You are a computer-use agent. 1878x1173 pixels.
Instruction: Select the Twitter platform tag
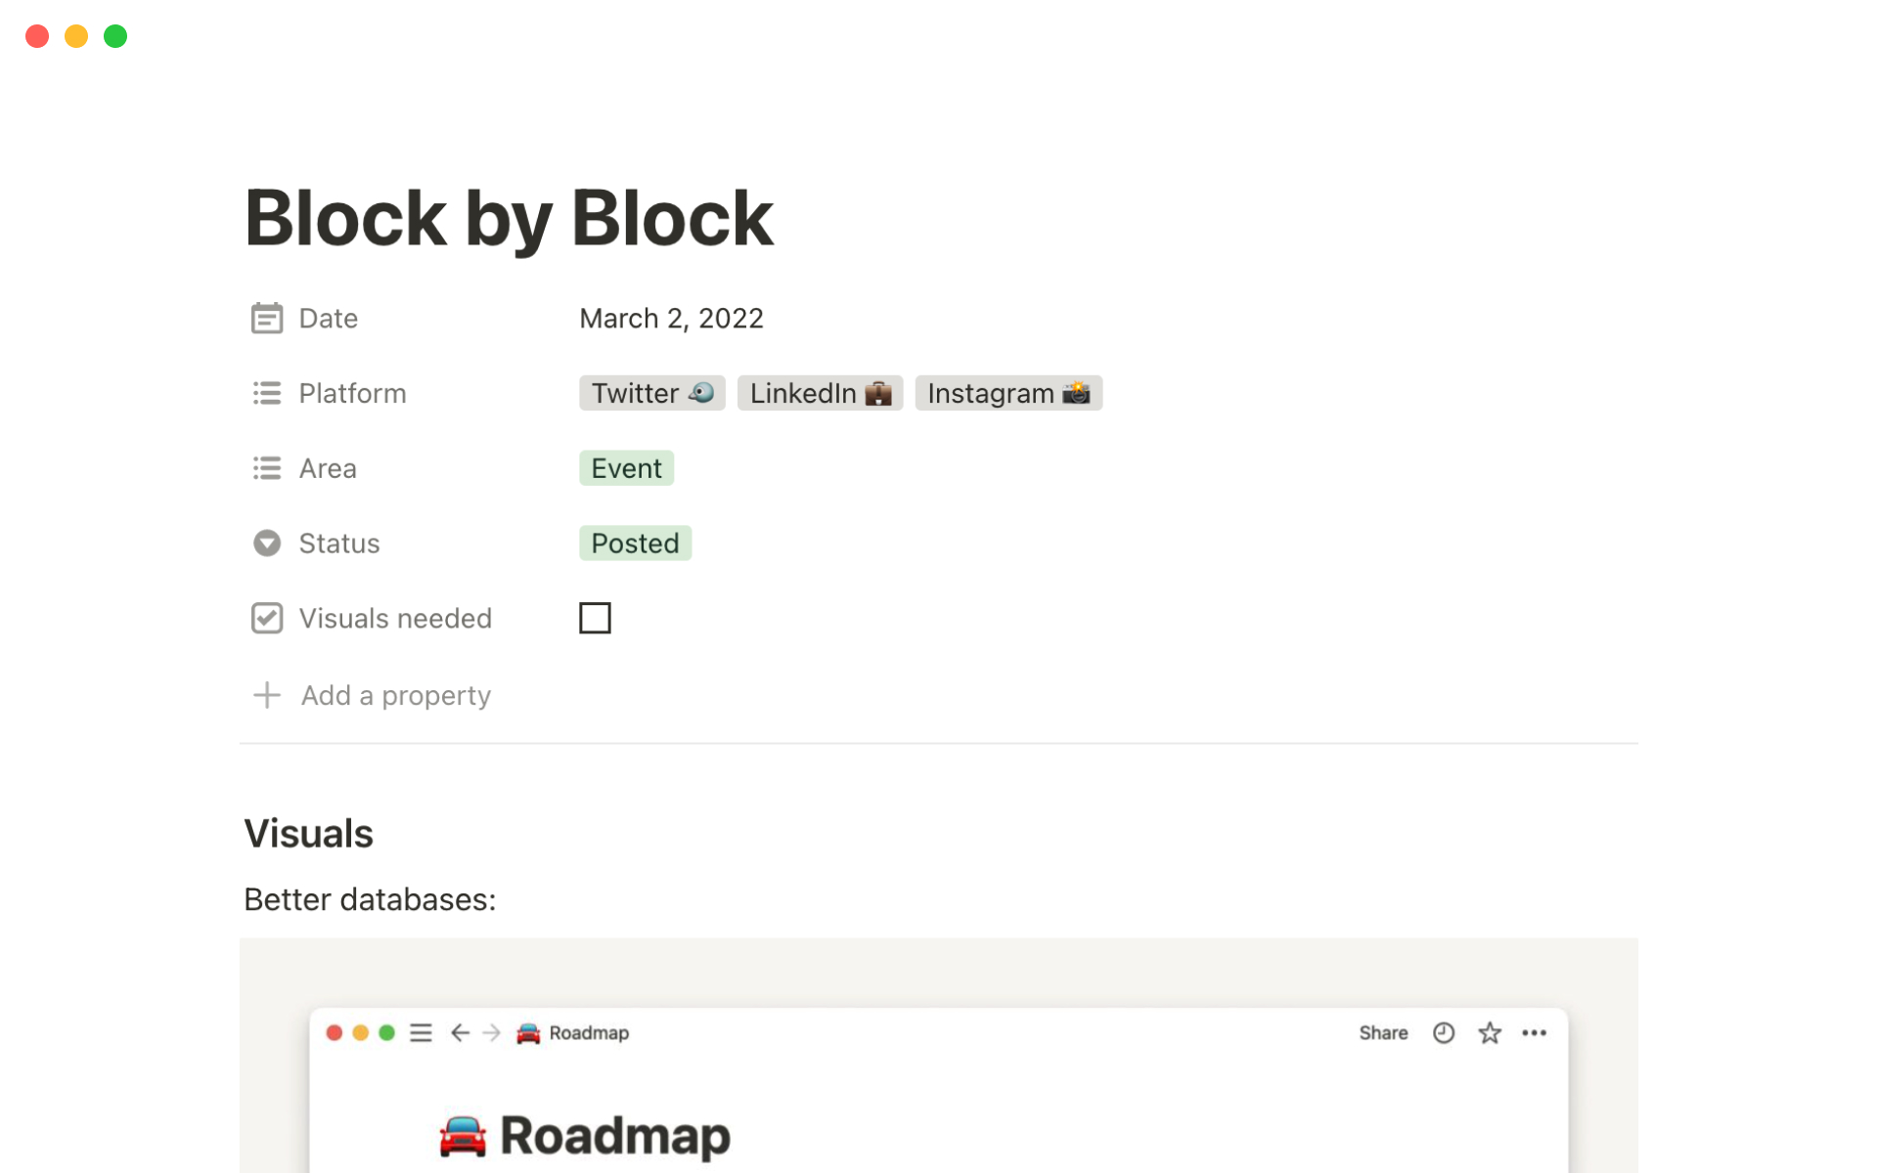(x=651, y=393)
